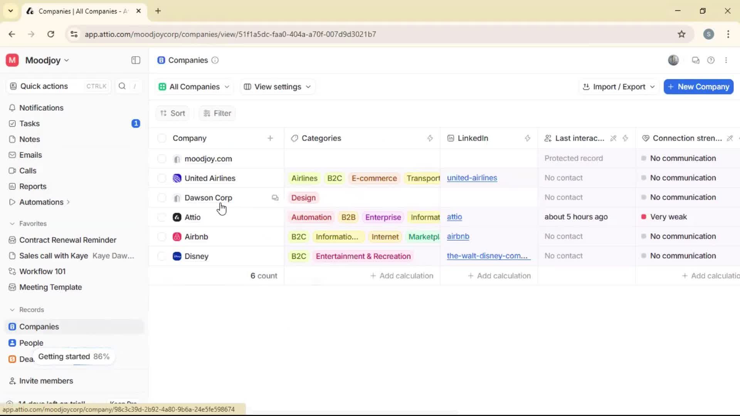Click Attio's logo icon in the company list
This screenshot has width=740, height=416.
click(x=177, y=217)
